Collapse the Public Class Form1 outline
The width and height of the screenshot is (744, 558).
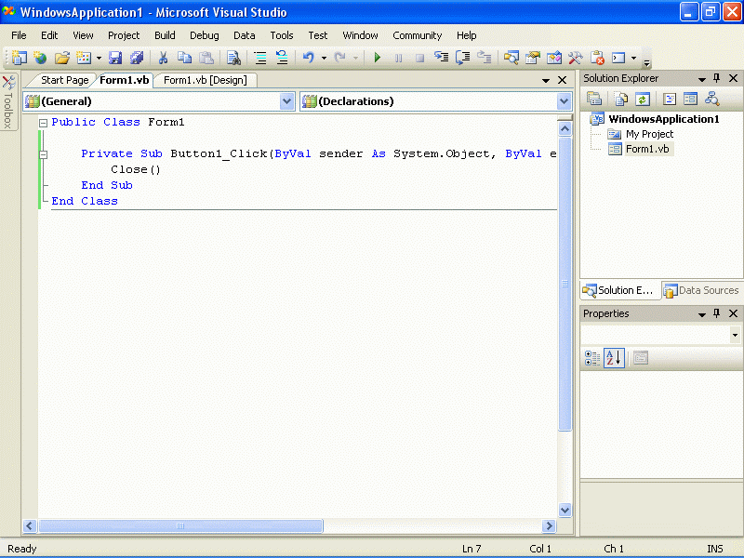(x=43, y=123)
